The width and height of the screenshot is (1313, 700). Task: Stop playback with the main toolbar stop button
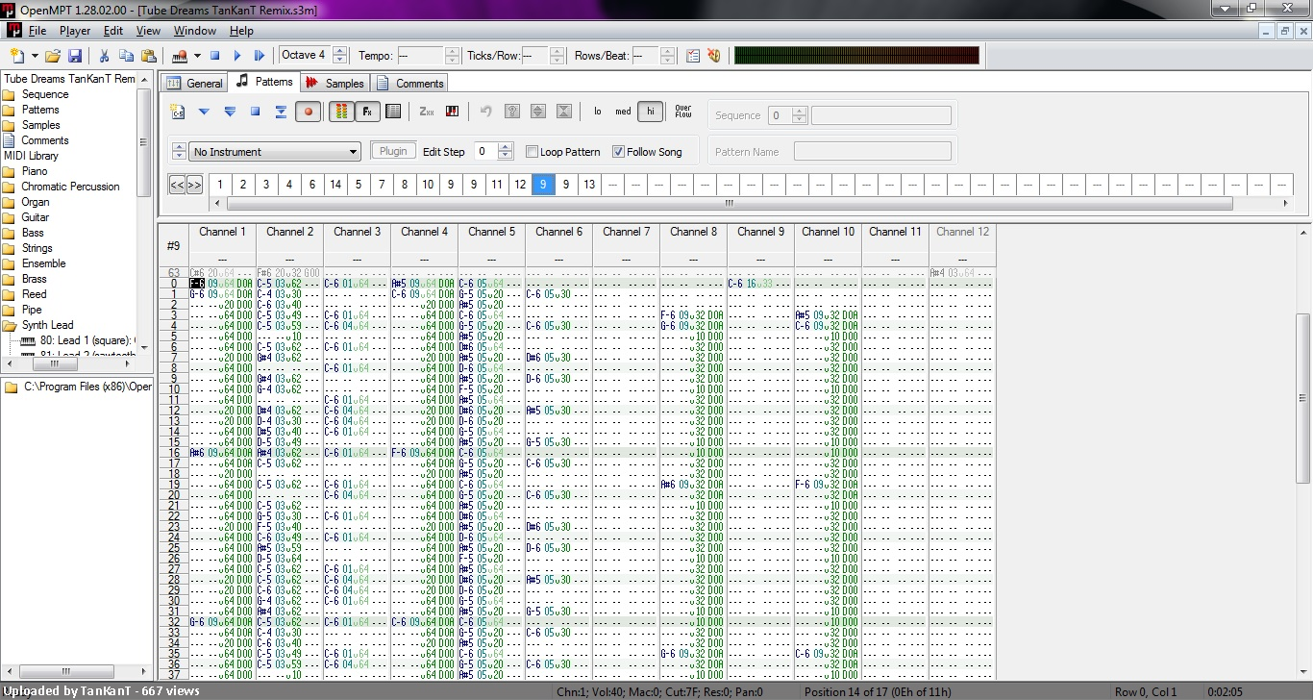point(215,56)
